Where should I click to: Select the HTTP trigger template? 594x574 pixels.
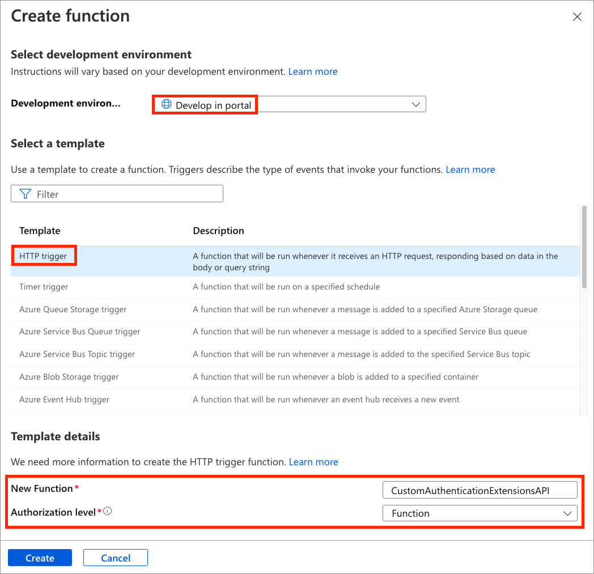(x=43, y=256)
